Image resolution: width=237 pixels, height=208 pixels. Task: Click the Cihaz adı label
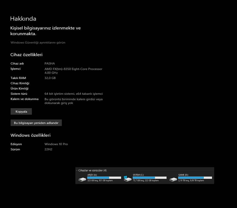point(17,63)
